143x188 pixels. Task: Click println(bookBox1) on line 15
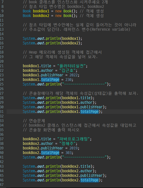(x=63, y=39)
